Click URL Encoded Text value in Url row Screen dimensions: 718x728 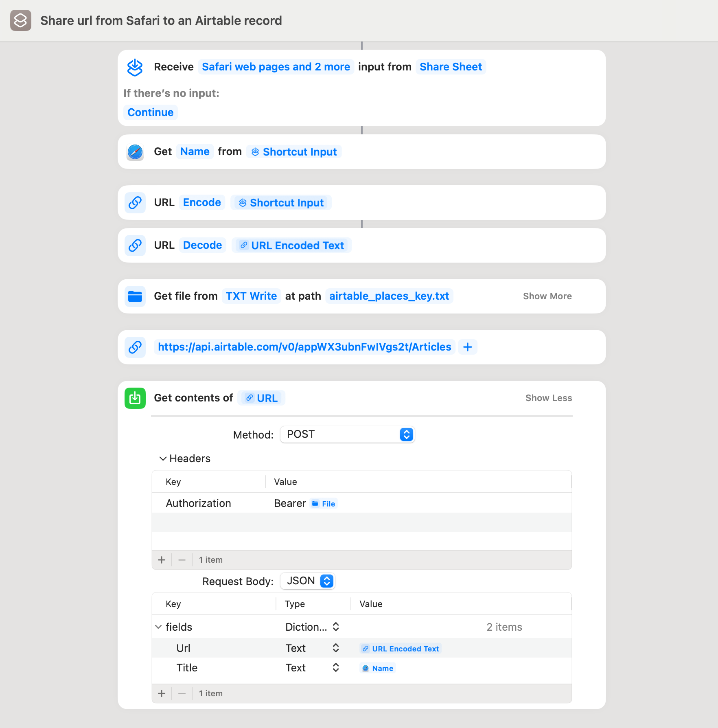coord(401,649)
